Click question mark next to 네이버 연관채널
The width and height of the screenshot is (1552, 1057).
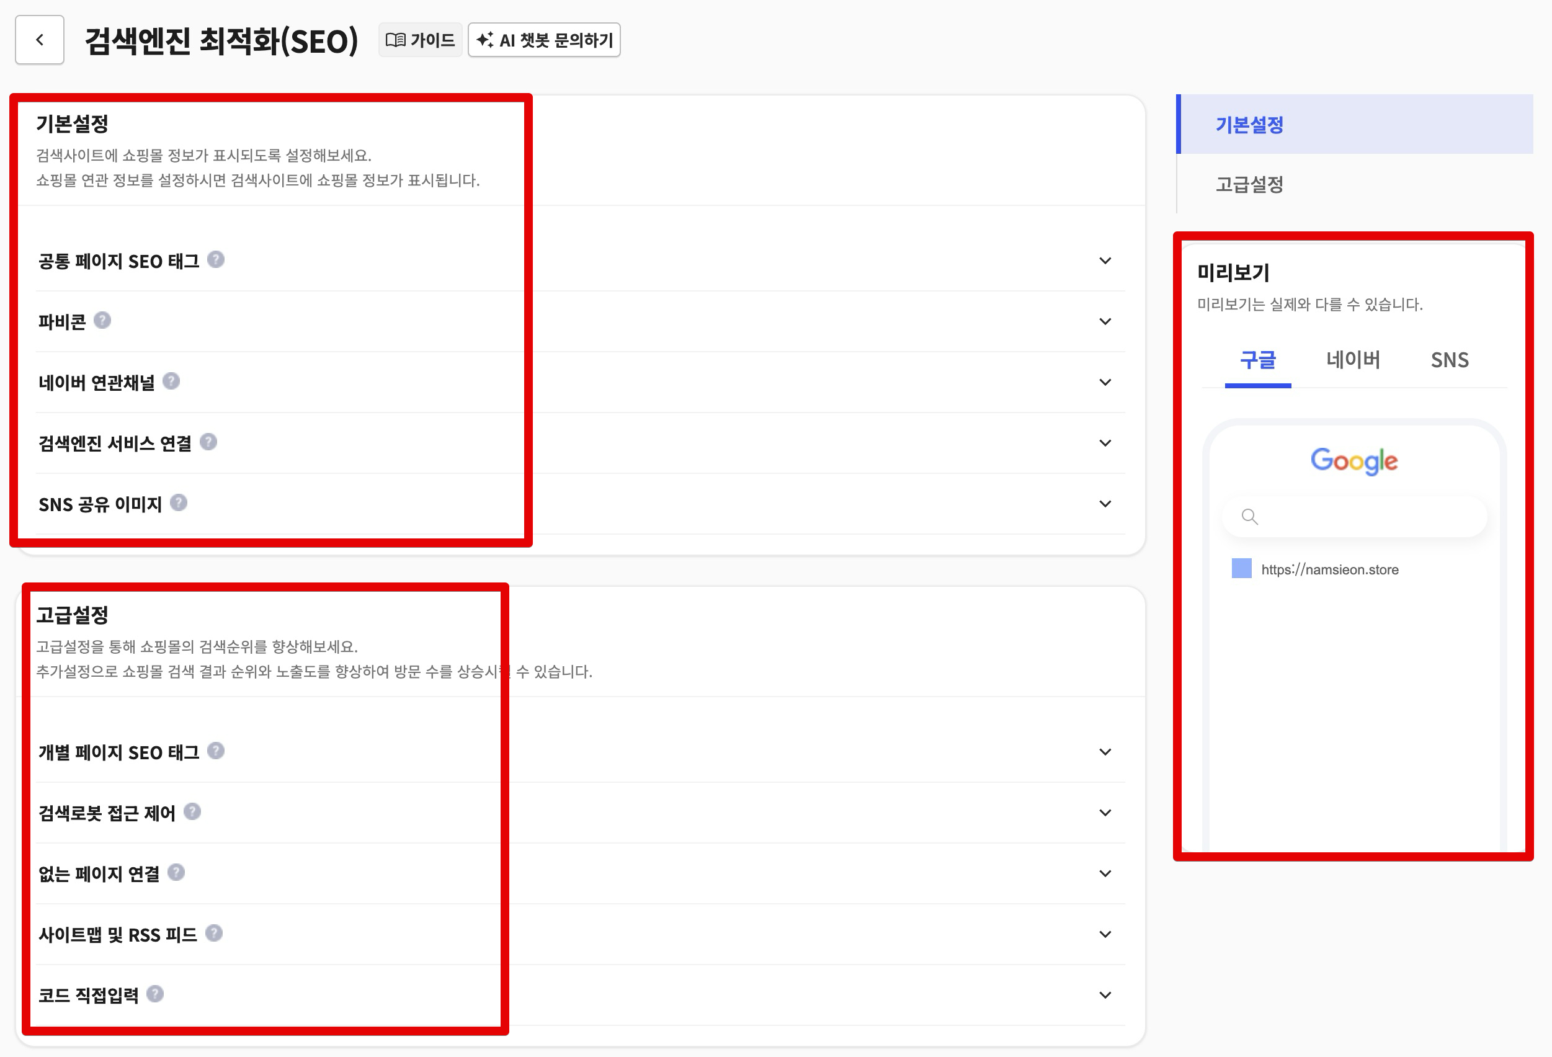click(x=171, y=381)
